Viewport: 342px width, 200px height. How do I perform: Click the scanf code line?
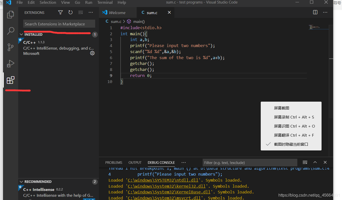pos(155,52)
